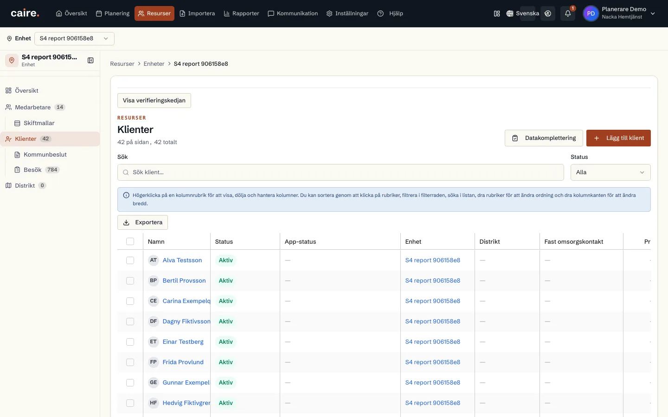Click Exportera button
The height and width of the screenshot is (417, 668).
click(x=142, y=222)
